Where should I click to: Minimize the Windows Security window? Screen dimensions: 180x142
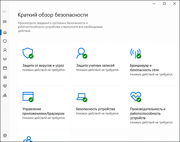(x=154, y=4)
